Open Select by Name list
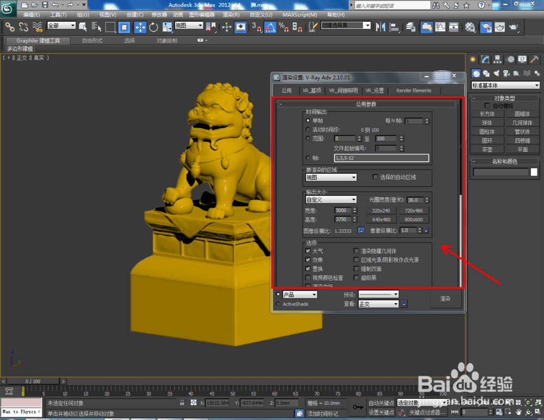Viewport: 544px width, 420px height. 96,27
